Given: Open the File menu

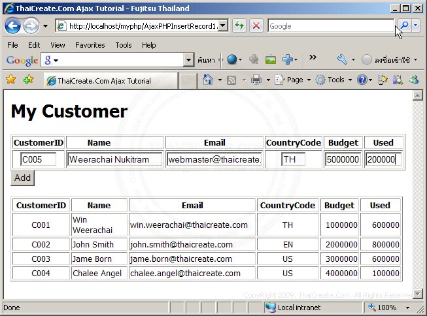Looking at the screenshot, I should coord(12,45).
